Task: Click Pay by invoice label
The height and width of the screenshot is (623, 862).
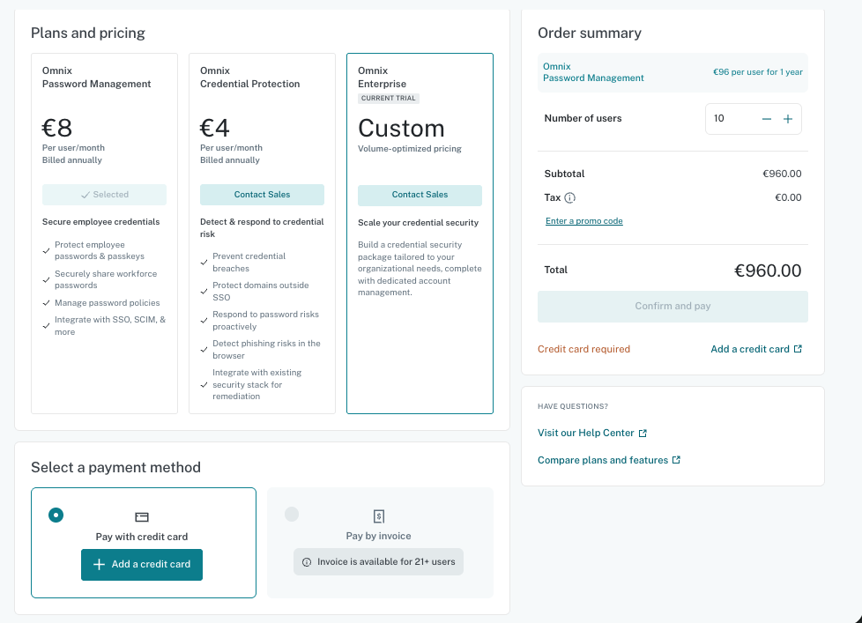Action: (378, 536)
